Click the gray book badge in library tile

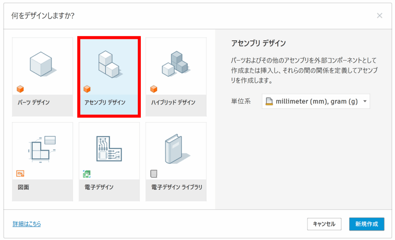pos(154,174)
